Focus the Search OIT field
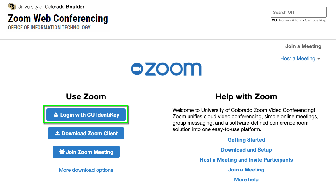This screenshot has height=192, width=336. (299, 12)
